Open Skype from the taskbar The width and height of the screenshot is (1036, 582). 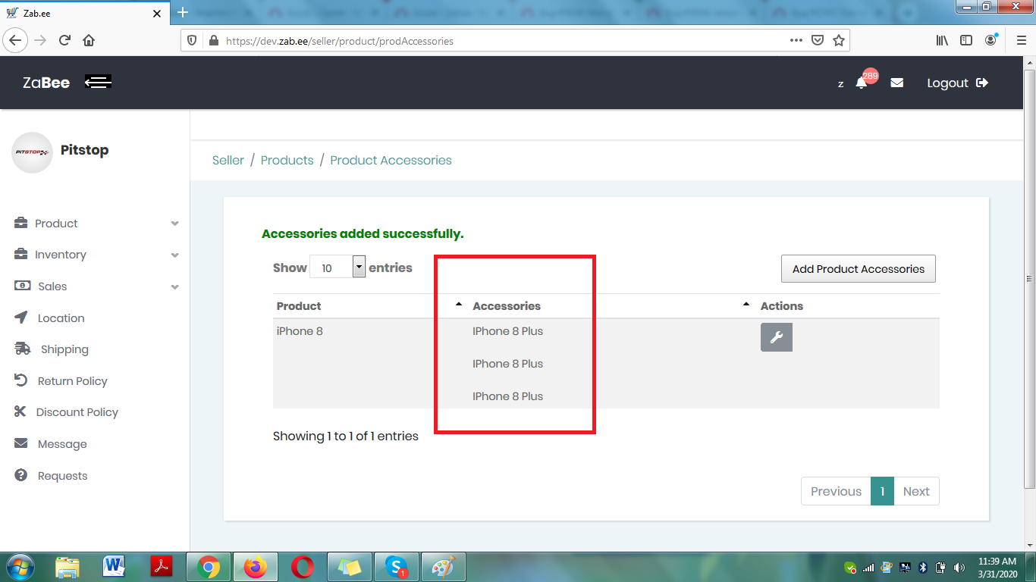pos(396,567)
